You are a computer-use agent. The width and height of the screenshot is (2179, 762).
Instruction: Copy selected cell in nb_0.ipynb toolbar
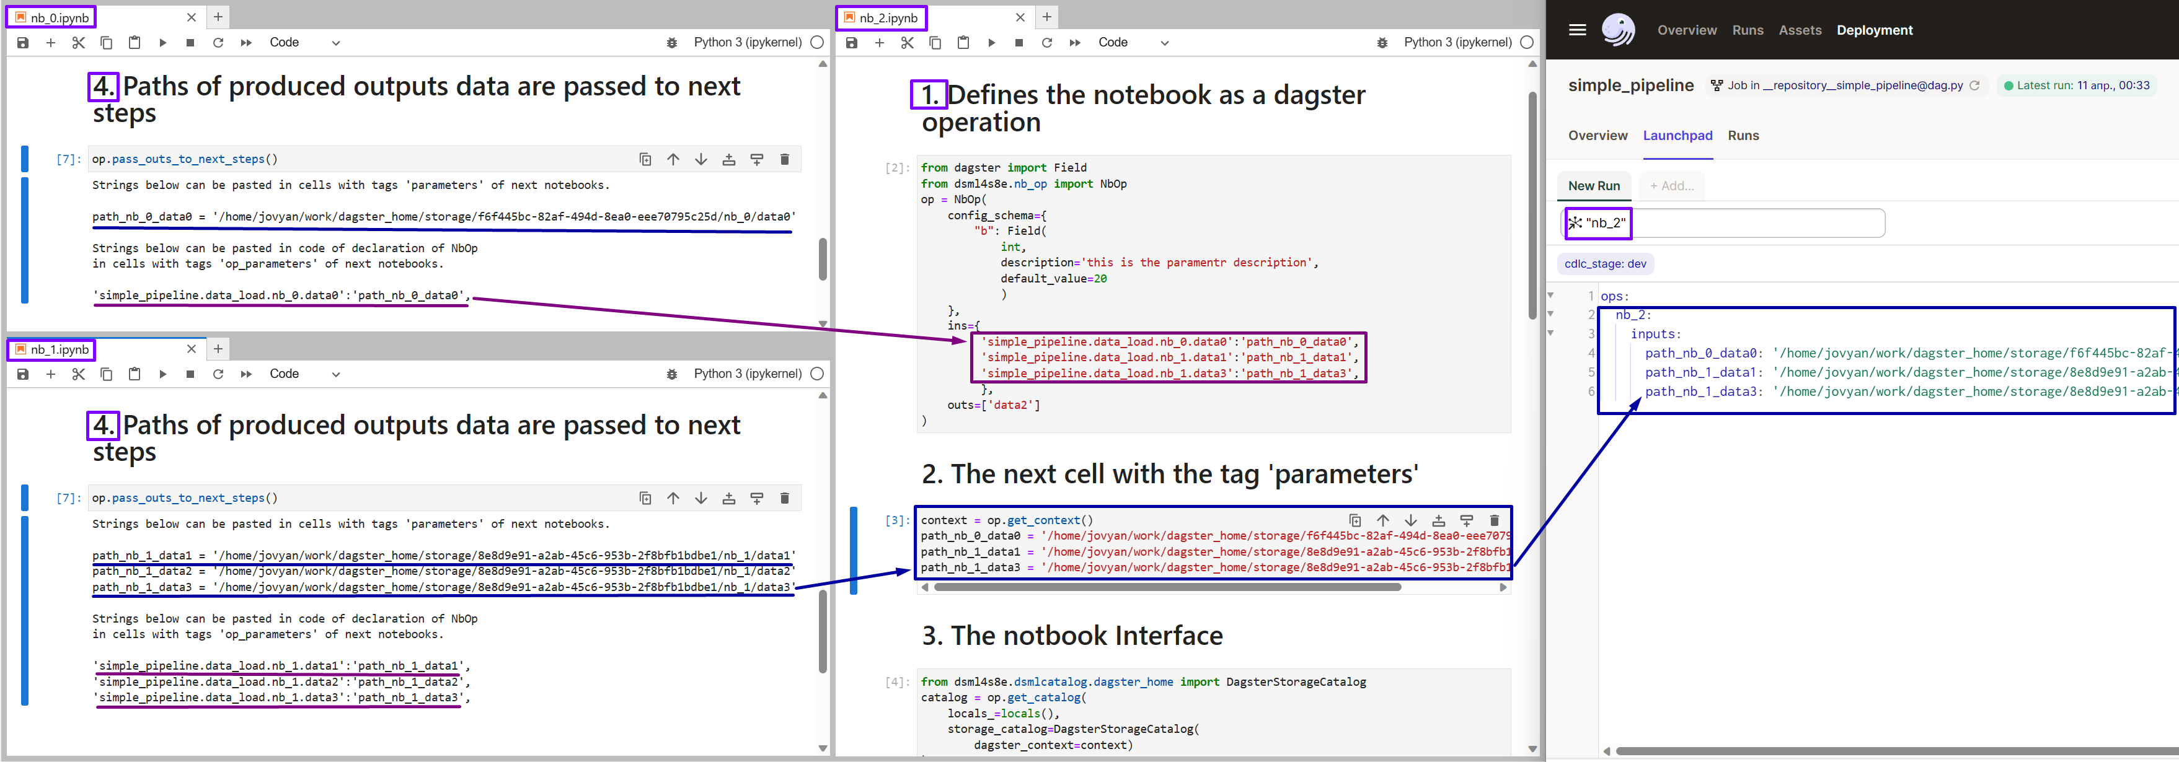point(107,42)
